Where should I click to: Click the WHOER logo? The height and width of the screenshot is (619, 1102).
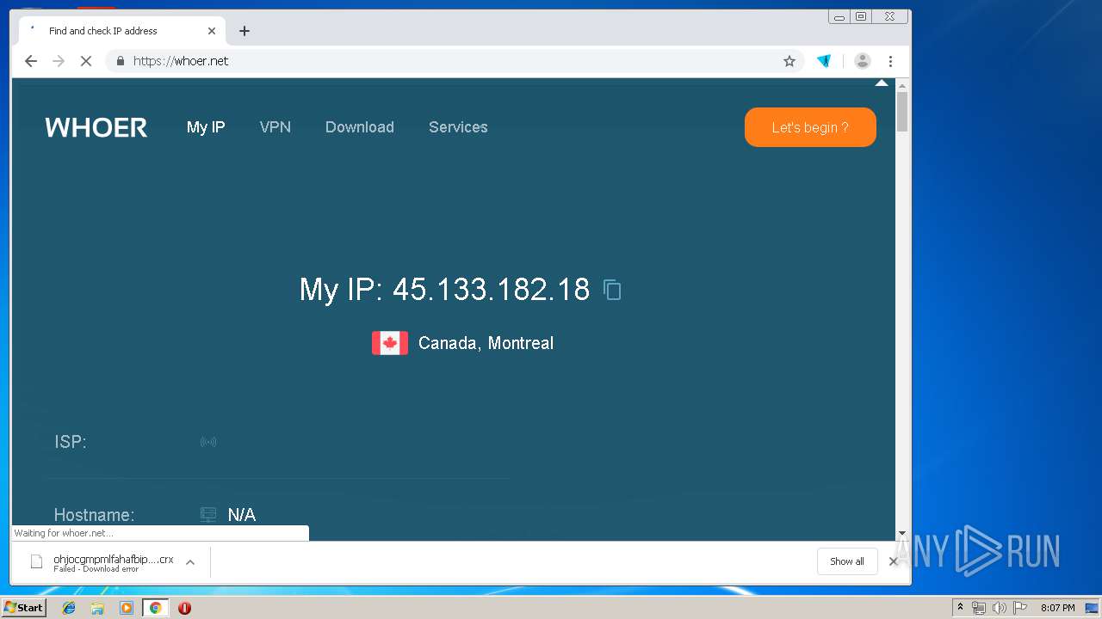(96, 127)
